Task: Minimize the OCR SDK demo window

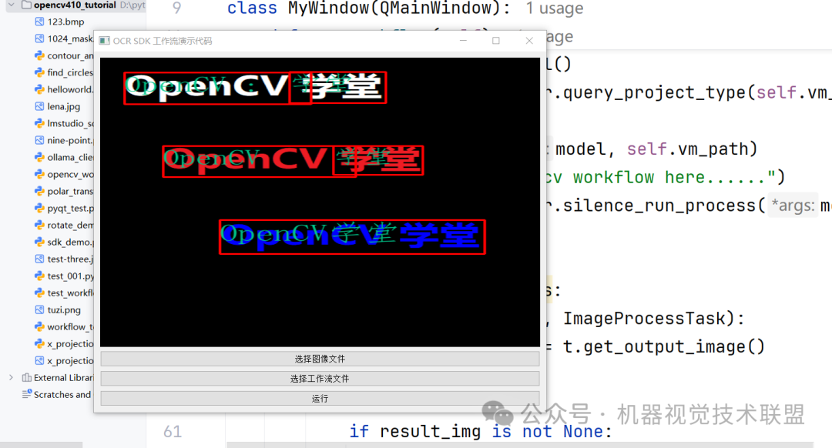Action: pos(463,41)
